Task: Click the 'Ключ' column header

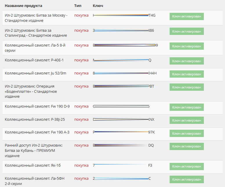Action: pyautogui.click(x=98, y=6)
